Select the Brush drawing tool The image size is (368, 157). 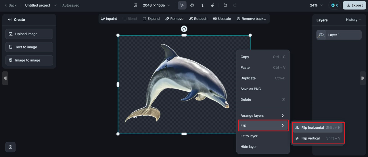tap(212, 5)
